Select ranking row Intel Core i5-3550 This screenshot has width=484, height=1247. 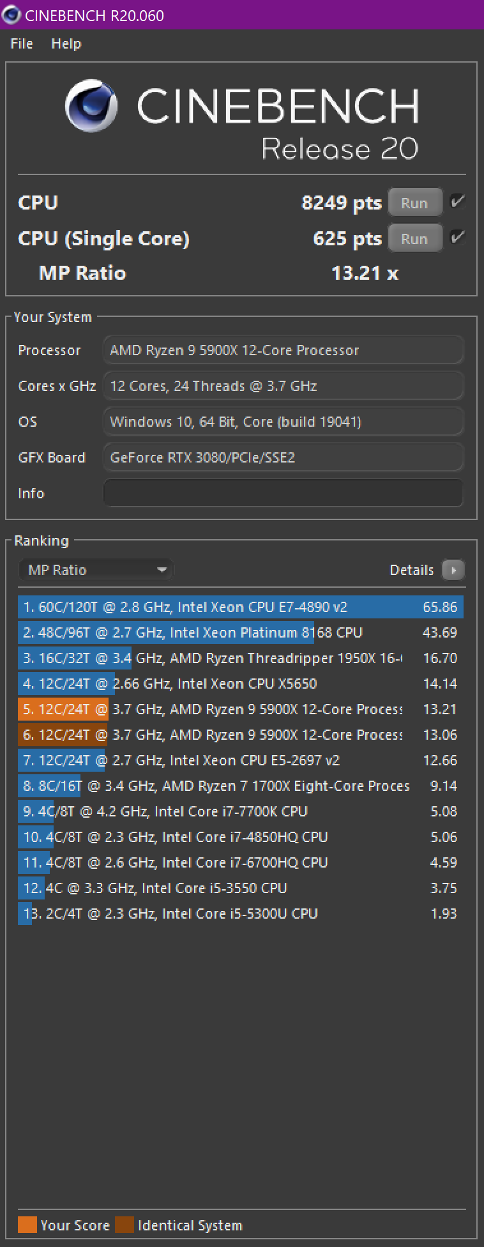pos(241,888)
